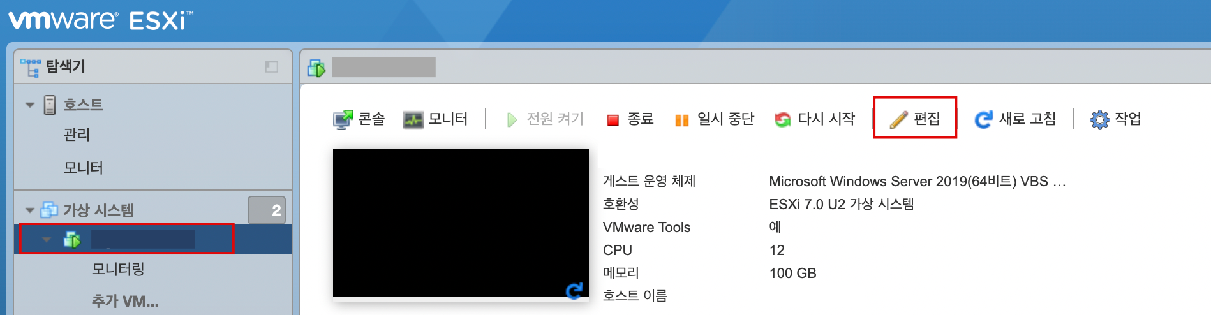Click the VM count badge 2
This screenshot has height=315, width=1211.
point(267,210)
